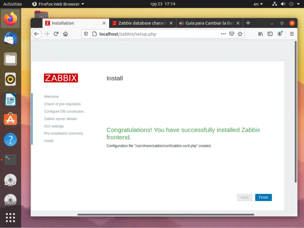Open Activities overview
Viewport: 304px width, 228px height.
(13, 4)
